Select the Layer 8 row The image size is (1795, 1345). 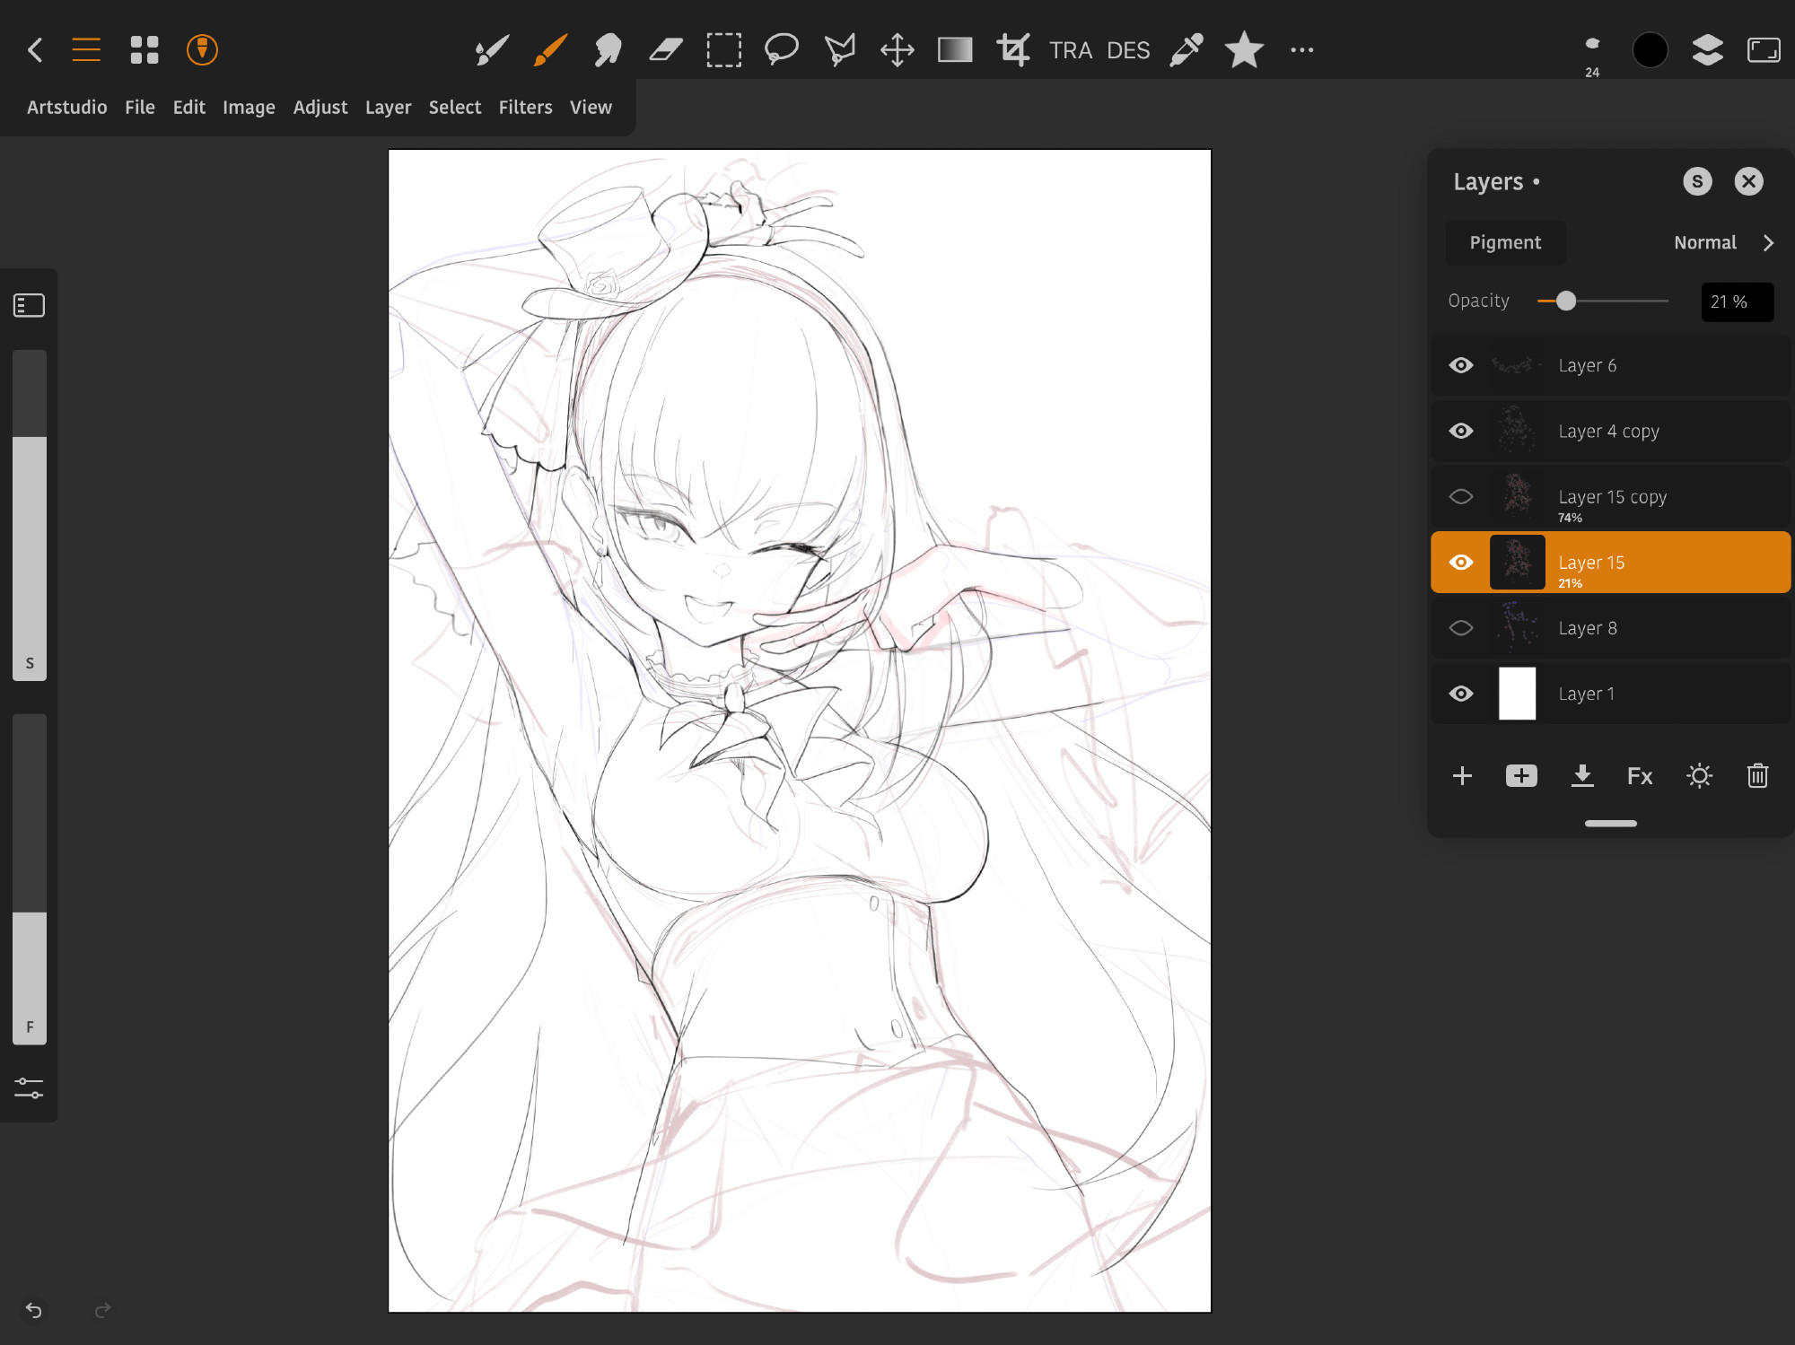click(x=1610, y=628)
